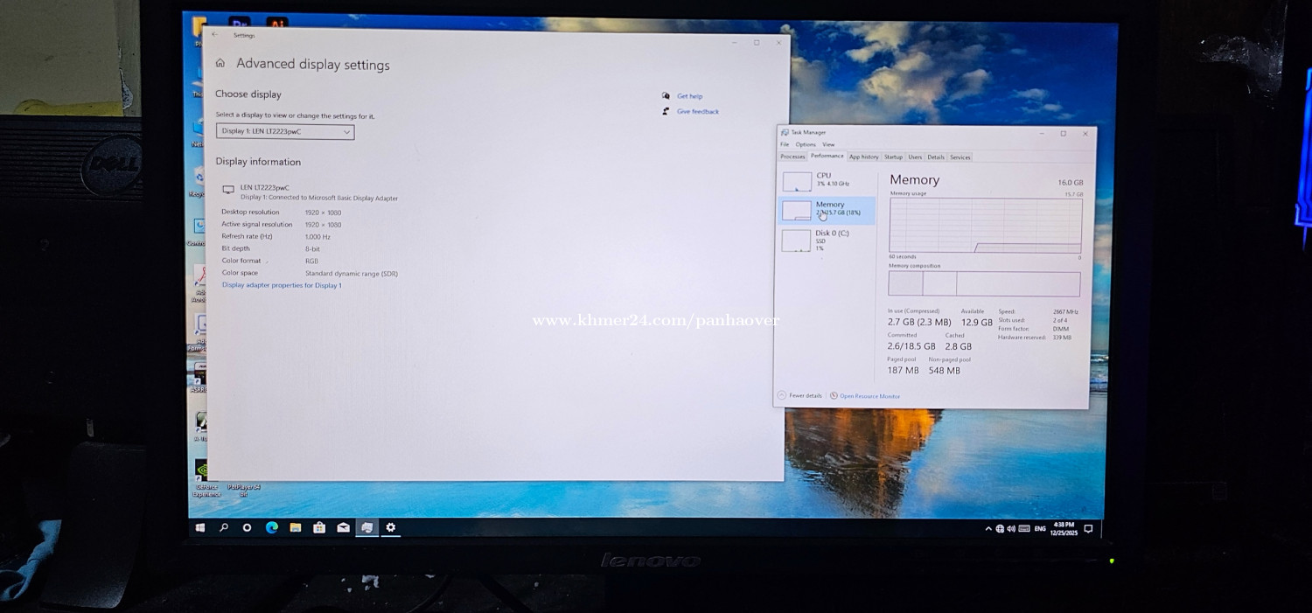Expand the Display 1 LEN LT2223pwC dropdown
The width and height of the screenshot is (1312, 613).
tap(285, 132)
